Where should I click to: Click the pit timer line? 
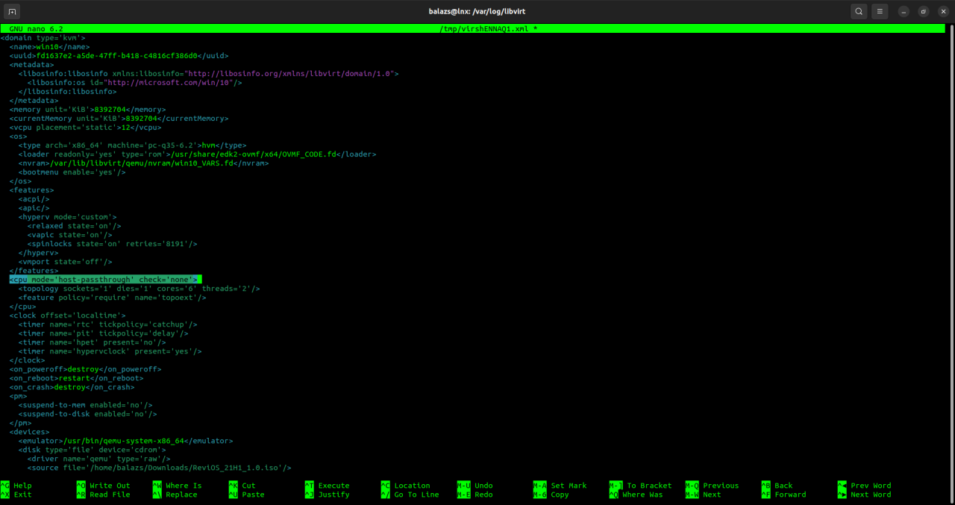pos(103,333)
